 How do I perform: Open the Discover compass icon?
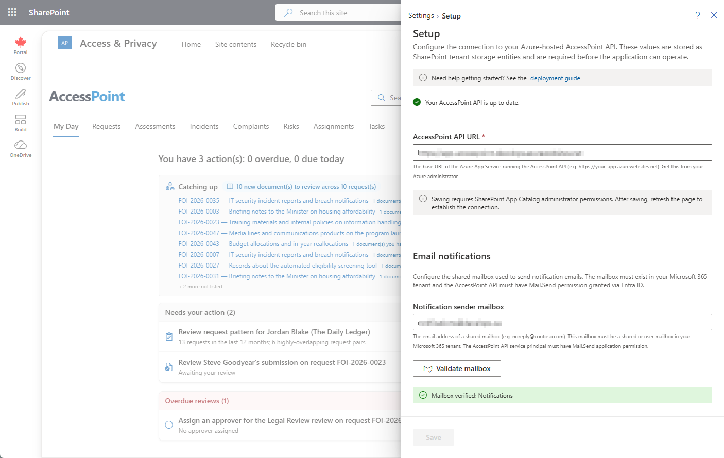(21, 68)
